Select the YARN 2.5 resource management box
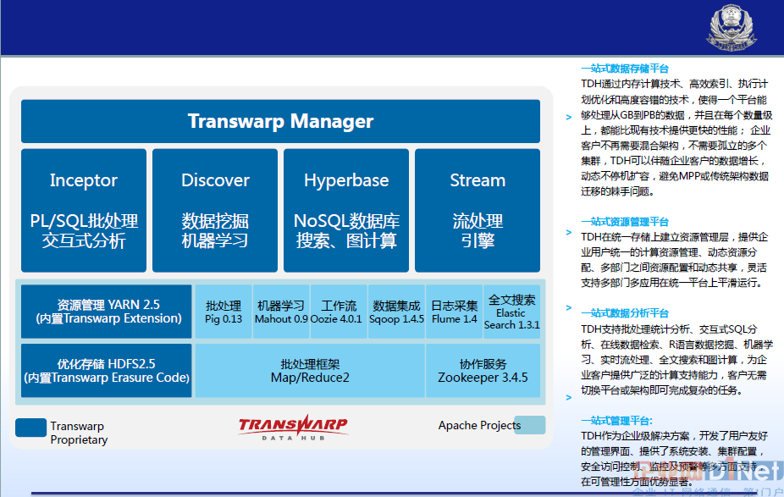 [x=107, y=312]
